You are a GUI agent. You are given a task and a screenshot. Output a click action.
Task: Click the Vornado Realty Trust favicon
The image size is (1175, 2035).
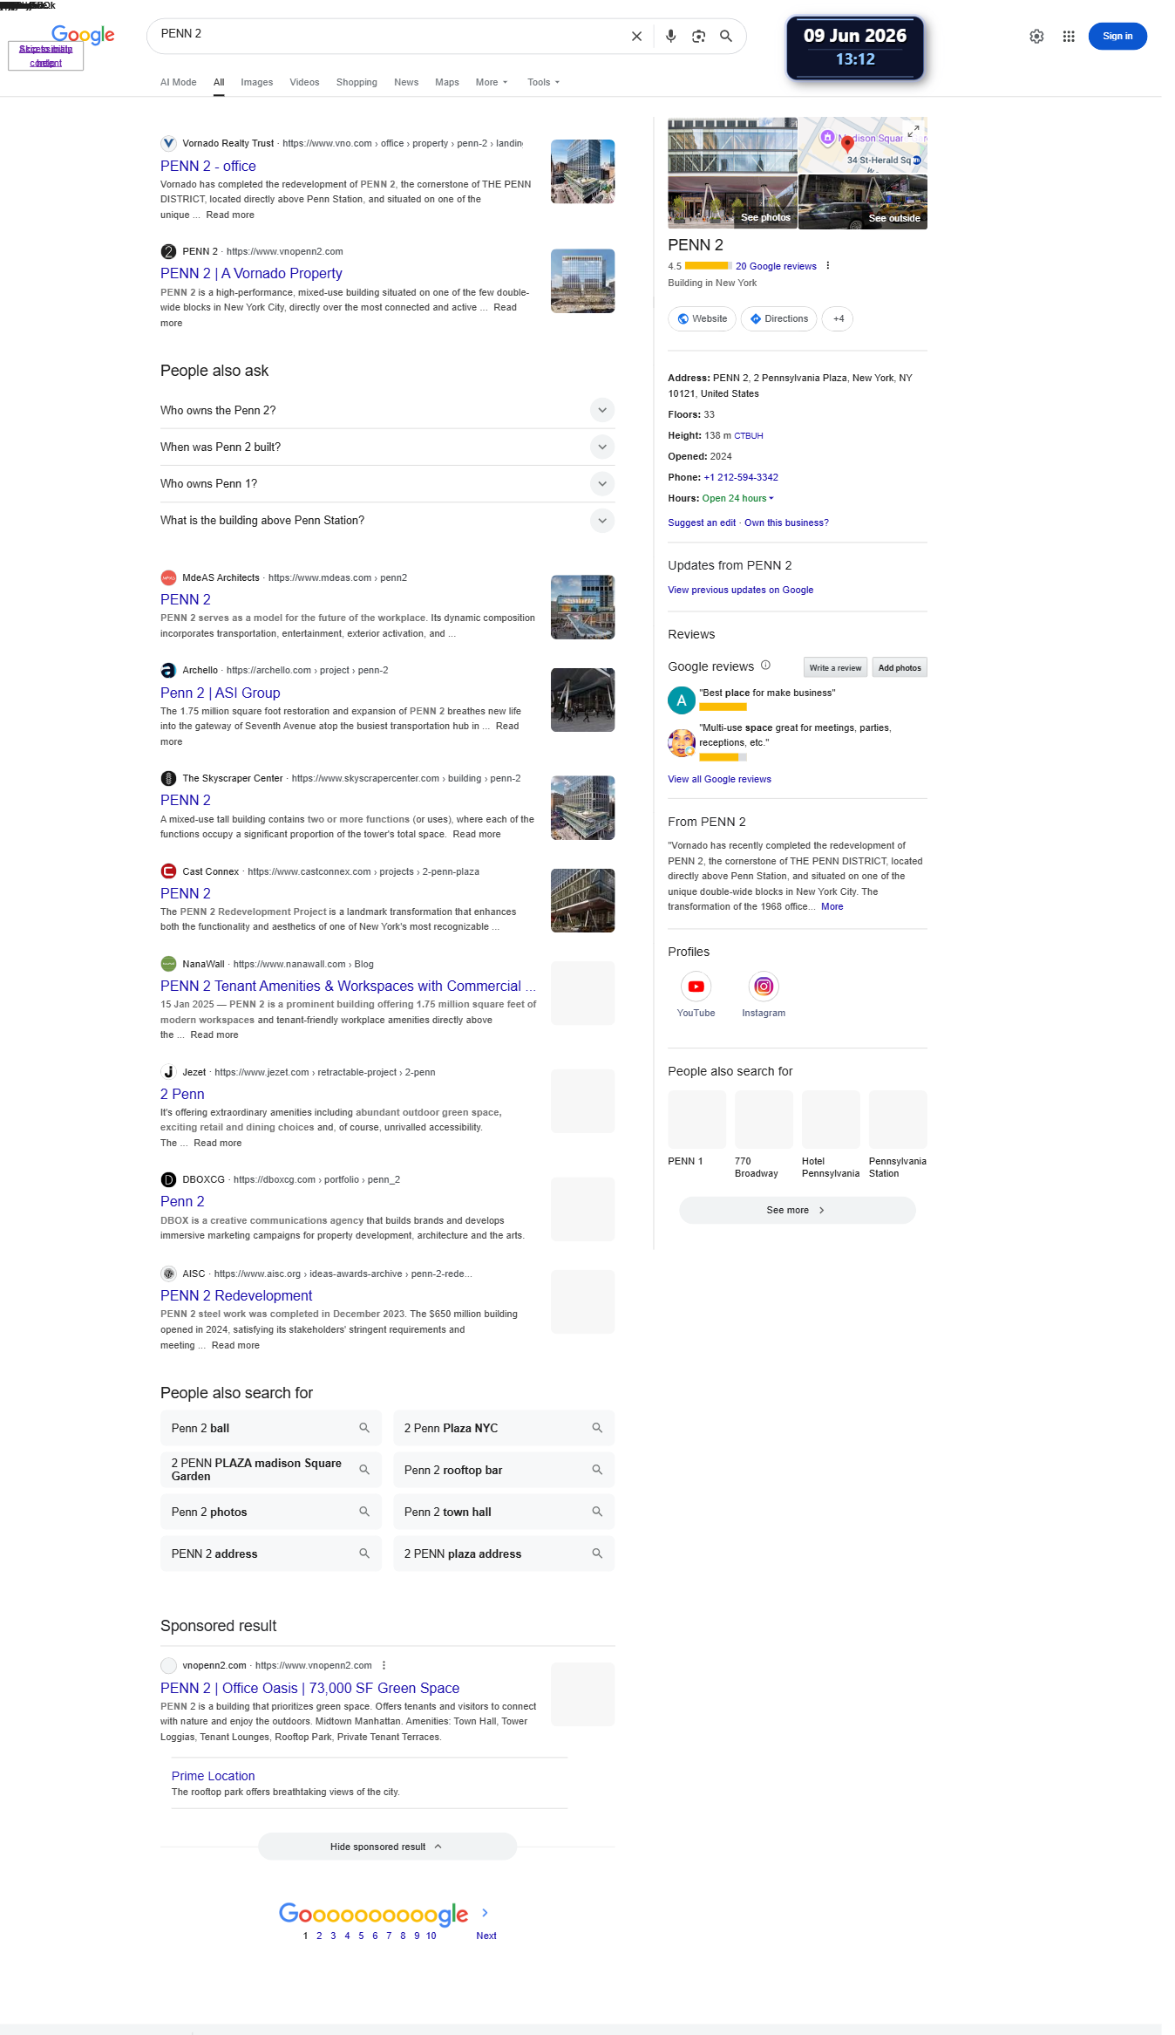click(168, 143)
